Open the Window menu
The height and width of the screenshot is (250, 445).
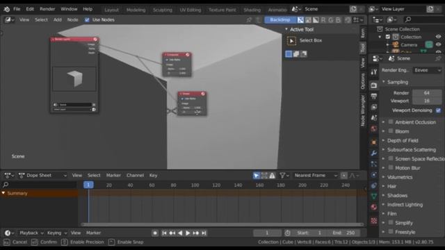[69, 9]
